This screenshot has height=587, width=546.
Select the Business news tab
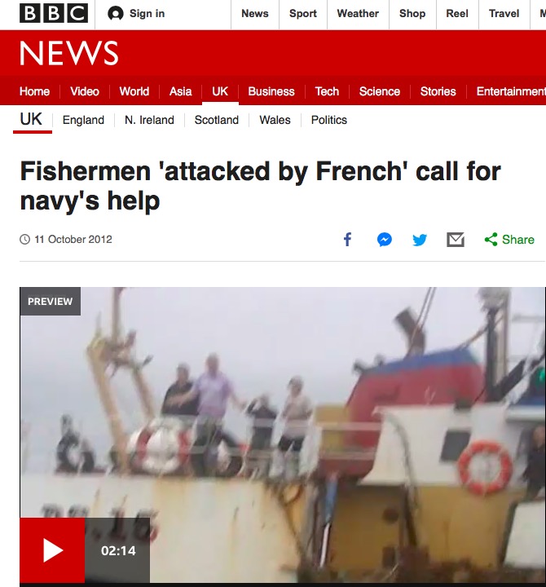tap(271, 91)
